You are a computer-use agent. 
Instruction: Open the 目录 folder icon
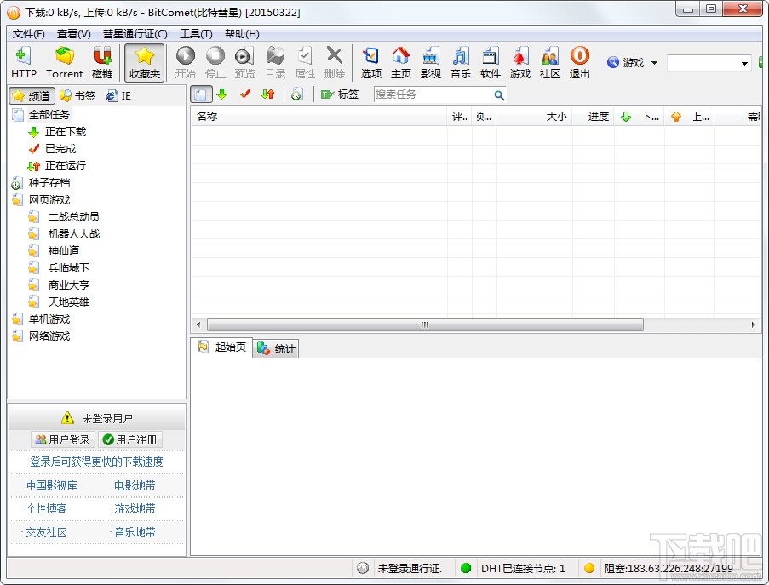[275, 63]
